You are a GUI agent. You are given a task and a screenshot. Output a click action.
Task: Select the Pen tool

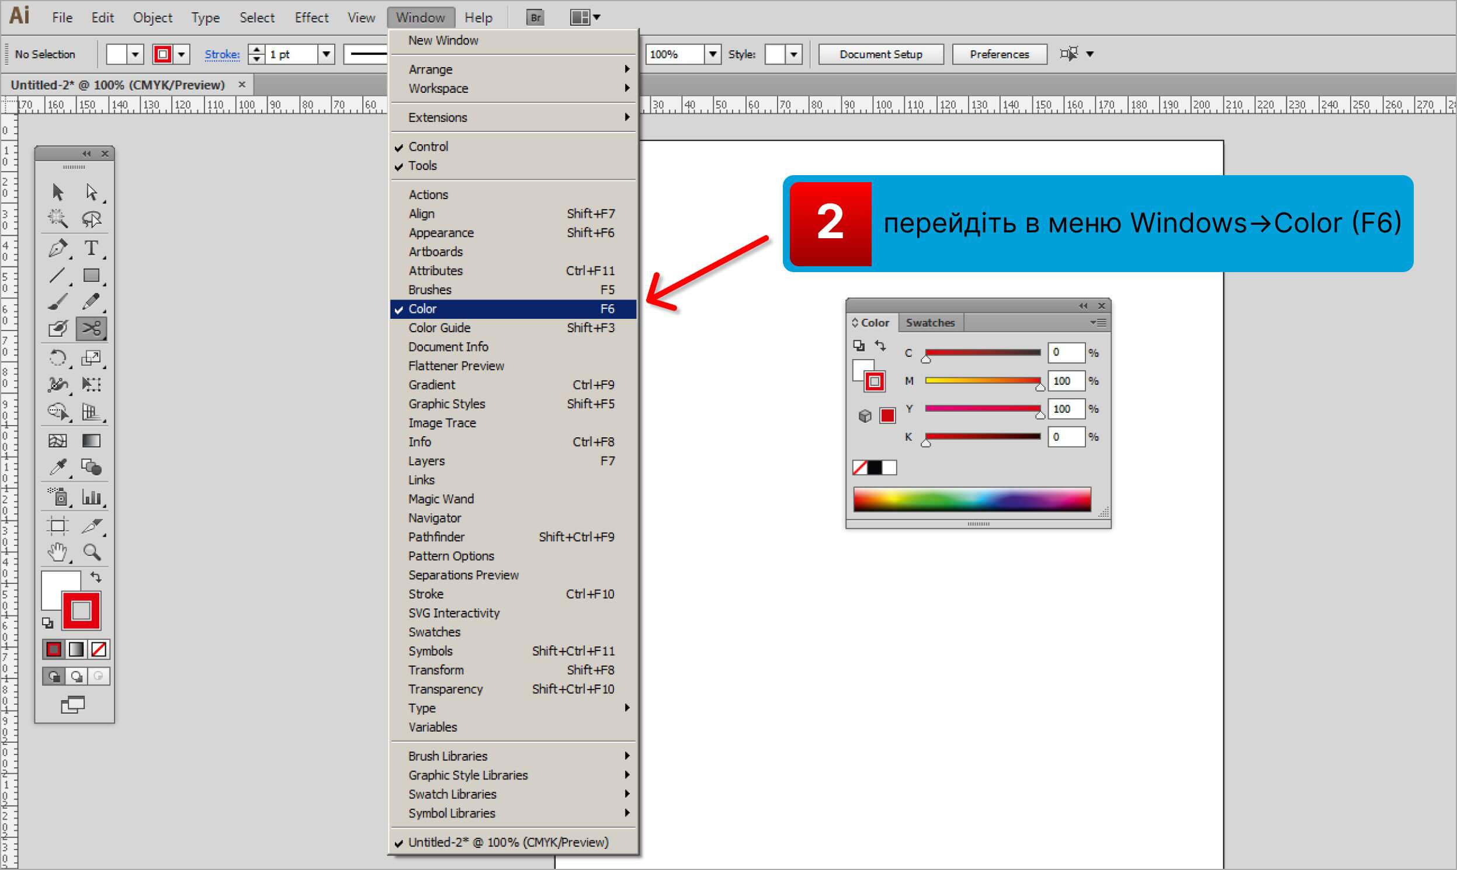(57, 248)
